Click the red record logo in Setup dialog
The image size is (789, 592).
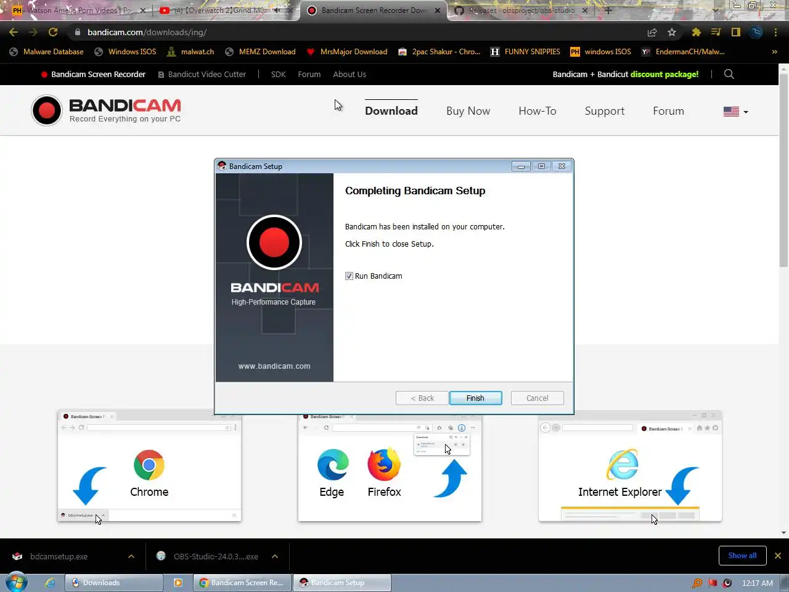274,242
